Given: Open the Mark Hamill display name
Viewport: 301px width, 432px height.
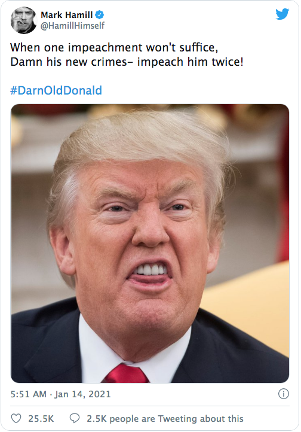Looking at the screenshot, I should point(67,14).
